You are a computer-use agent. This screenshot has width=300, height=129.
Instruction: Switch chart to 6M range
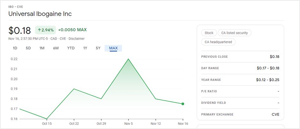point(56,48)
